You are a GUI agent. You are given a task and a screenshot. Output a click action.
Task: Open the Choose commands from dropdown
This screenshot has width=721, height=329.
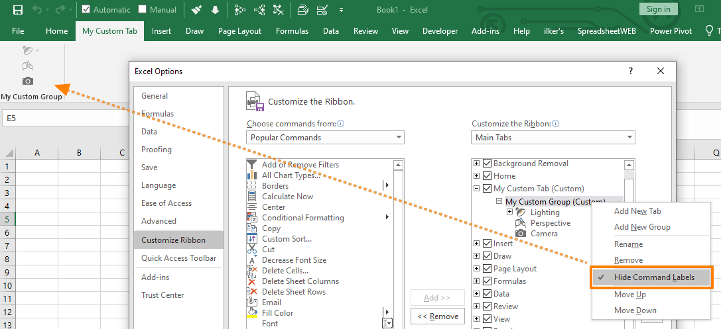[x=325, y=138]
